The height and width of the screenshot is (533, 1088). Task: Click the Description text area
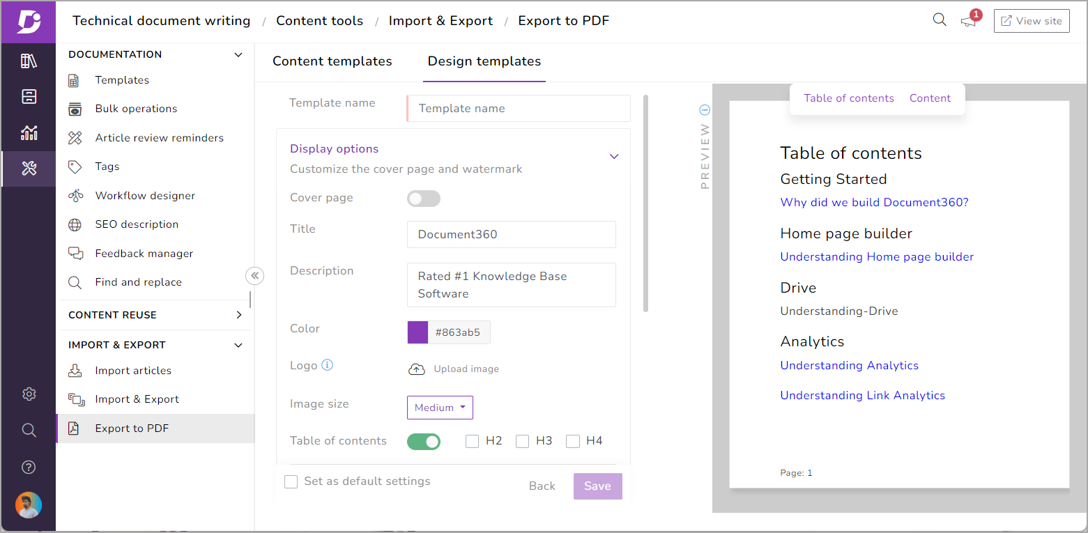[512, 285]
